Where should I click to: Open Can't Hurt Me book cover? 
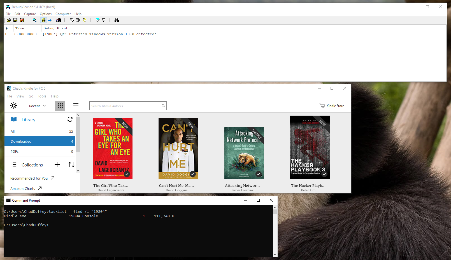[178, 149]
